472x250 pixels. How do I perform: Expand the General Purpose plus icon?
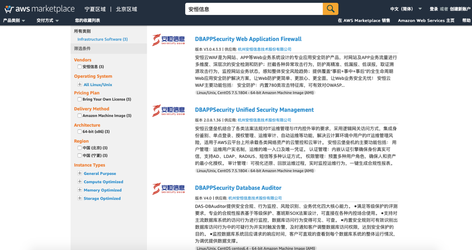point(80,173)
